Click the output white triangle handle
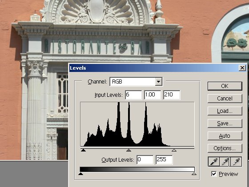The image size is (249, 187). point(194,174)
